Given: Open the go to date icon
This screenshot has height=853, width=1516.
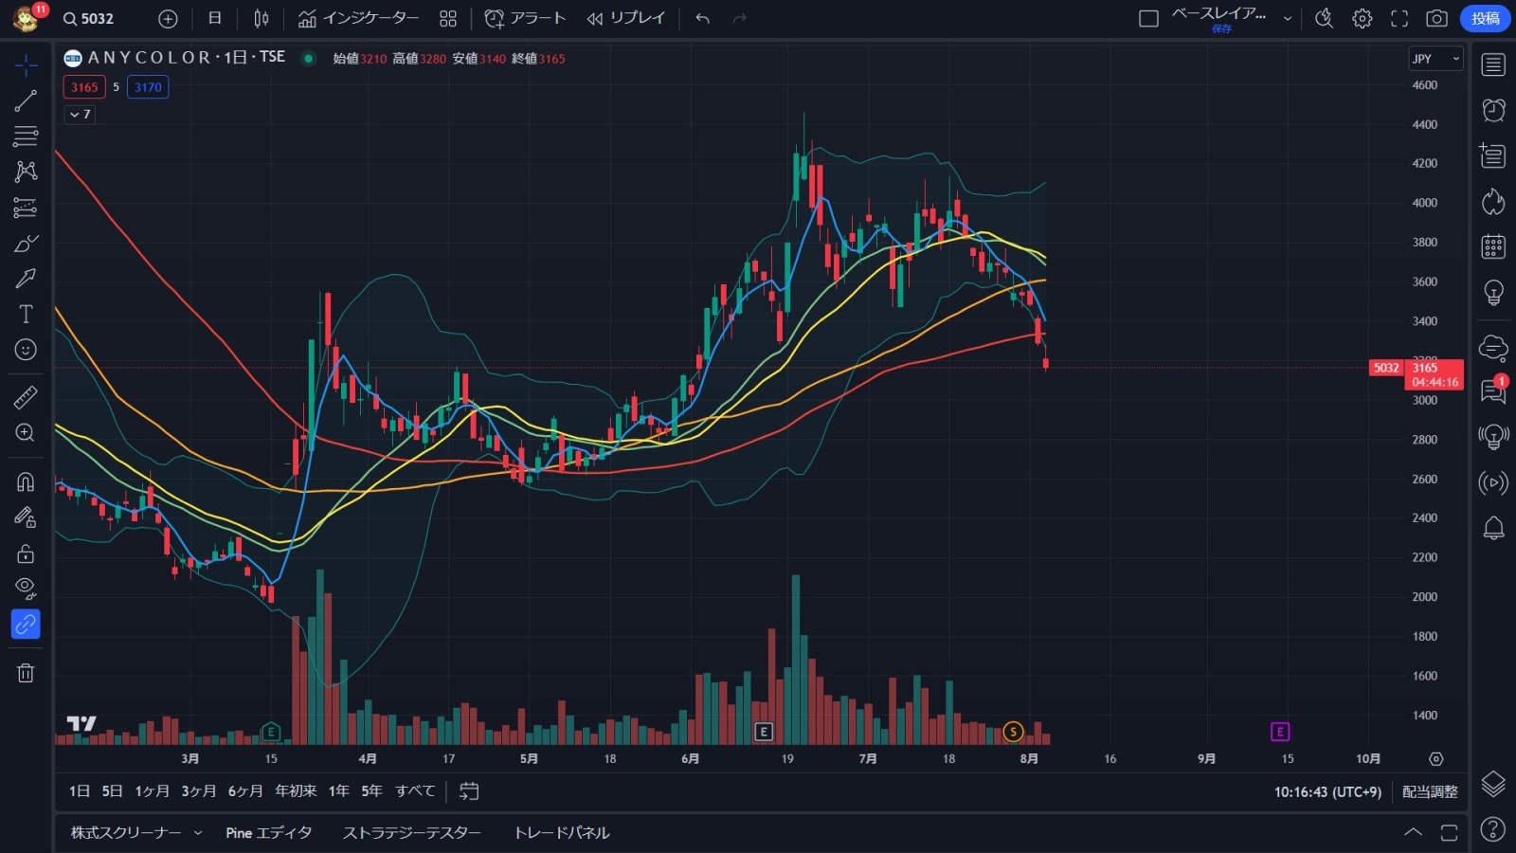Looking at the screenshot, I should coord(469,791).
